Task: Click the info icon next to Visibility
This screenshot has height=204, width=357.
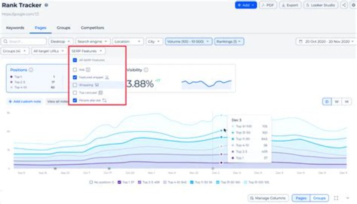Action: pos(146,70)
